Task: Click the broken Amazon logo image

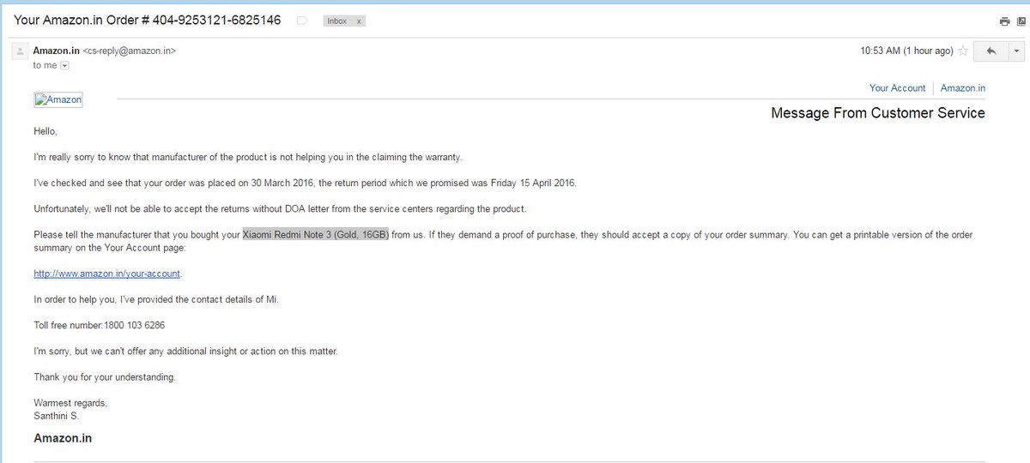Action: (58, 99)
